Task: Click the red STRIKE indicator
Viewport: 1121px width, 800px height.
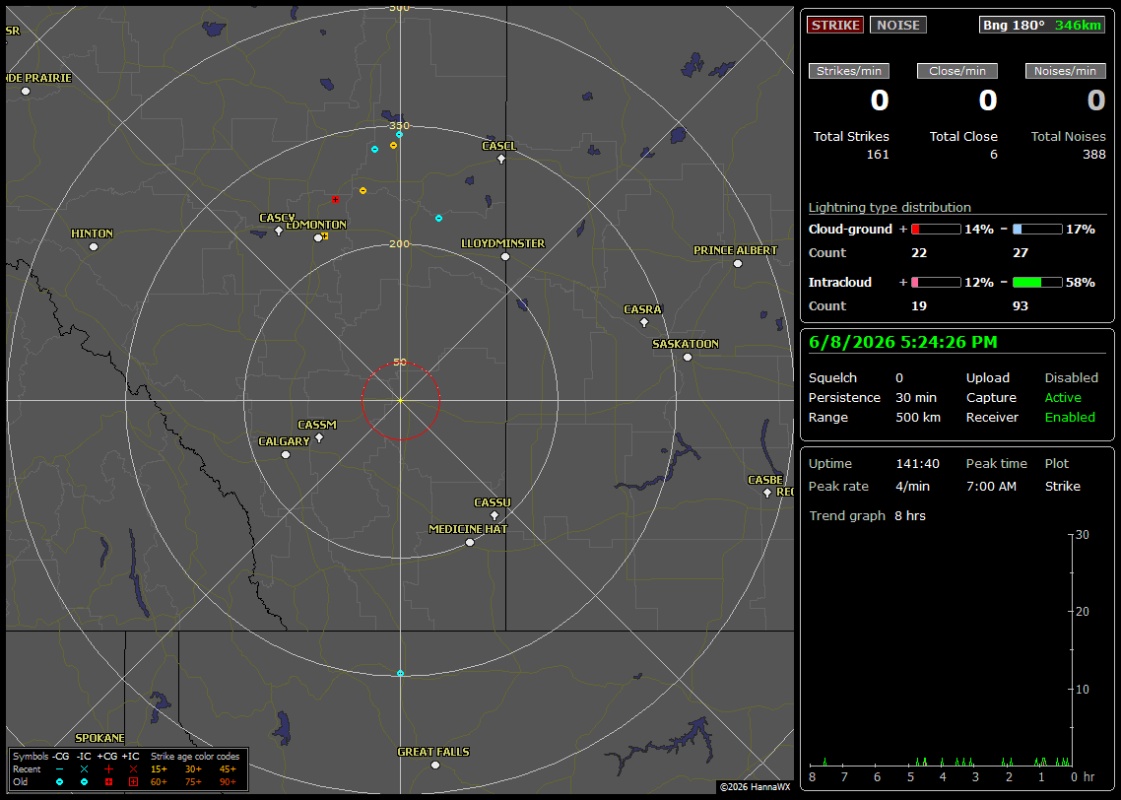Action: pyautogui.click(x=835, y=25)
